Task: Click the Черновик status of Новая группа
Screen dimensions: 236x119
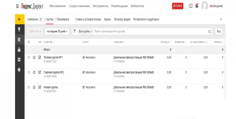Action: [89, 87]
